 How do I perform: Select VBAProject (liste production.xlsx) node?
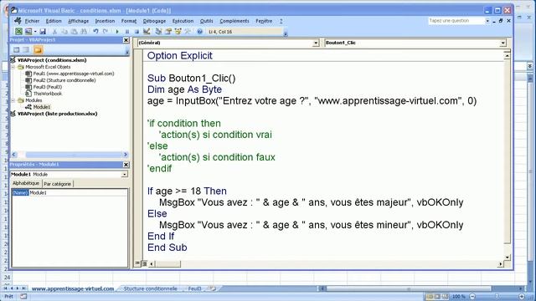58,114
